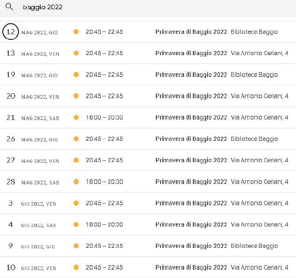
Task: Click the orange dot of the 26 MAG event
Action: [76, 139]
